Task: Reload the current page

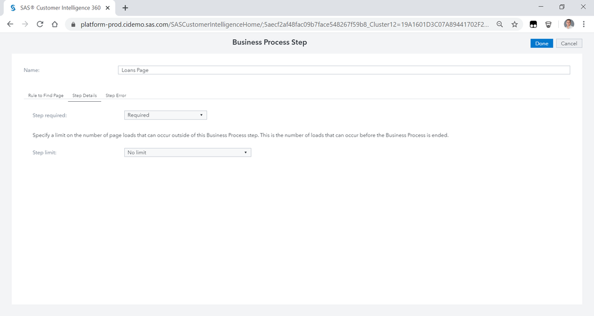Action: coord(40,24)
